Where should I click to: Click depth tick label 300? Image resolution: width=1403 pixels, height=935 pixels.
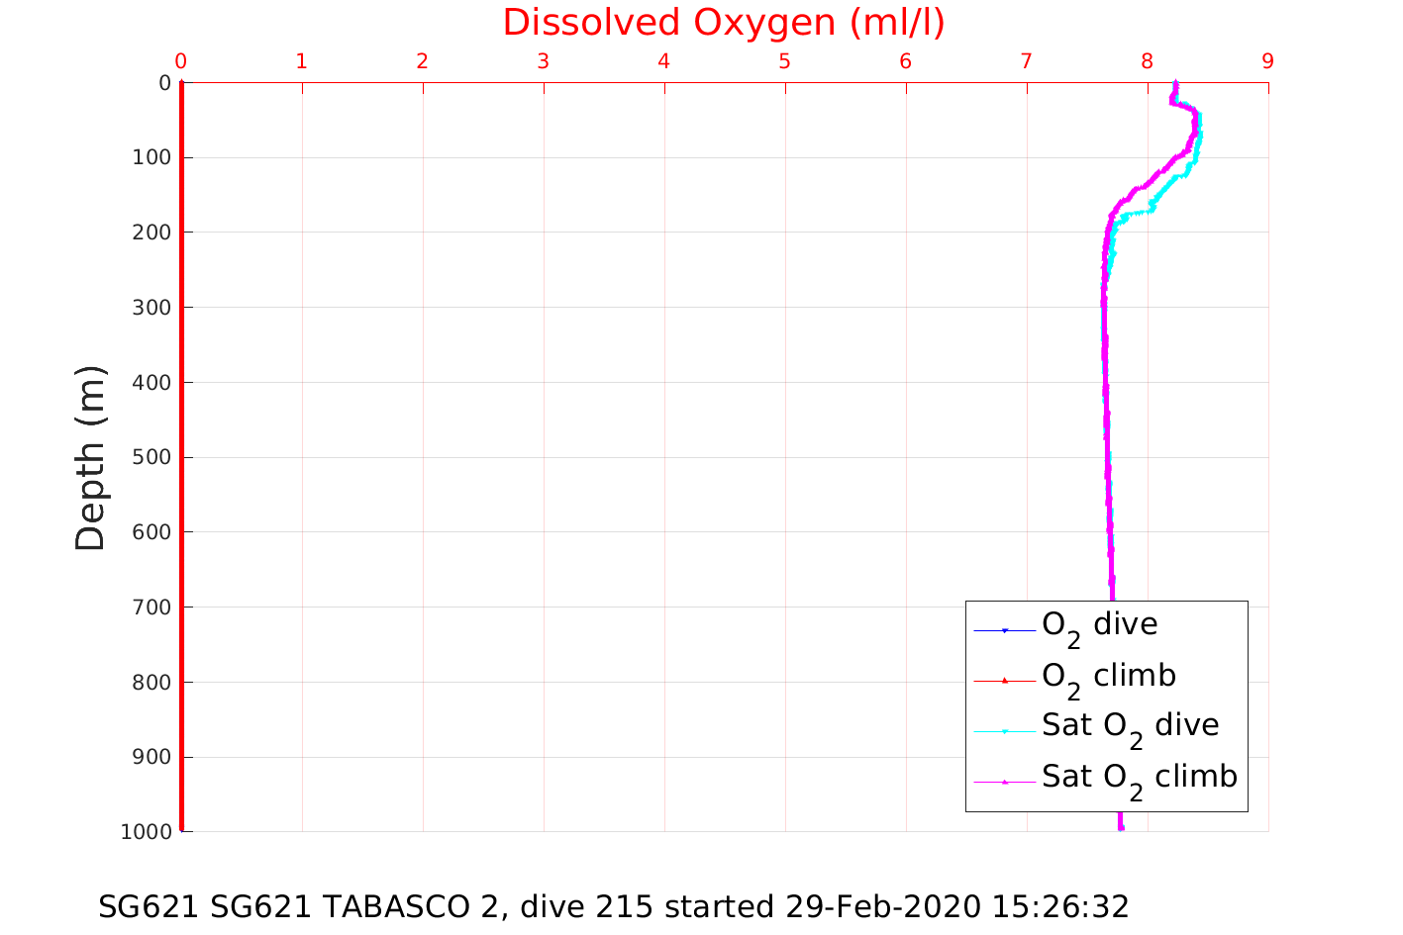[x=150, y=308]
